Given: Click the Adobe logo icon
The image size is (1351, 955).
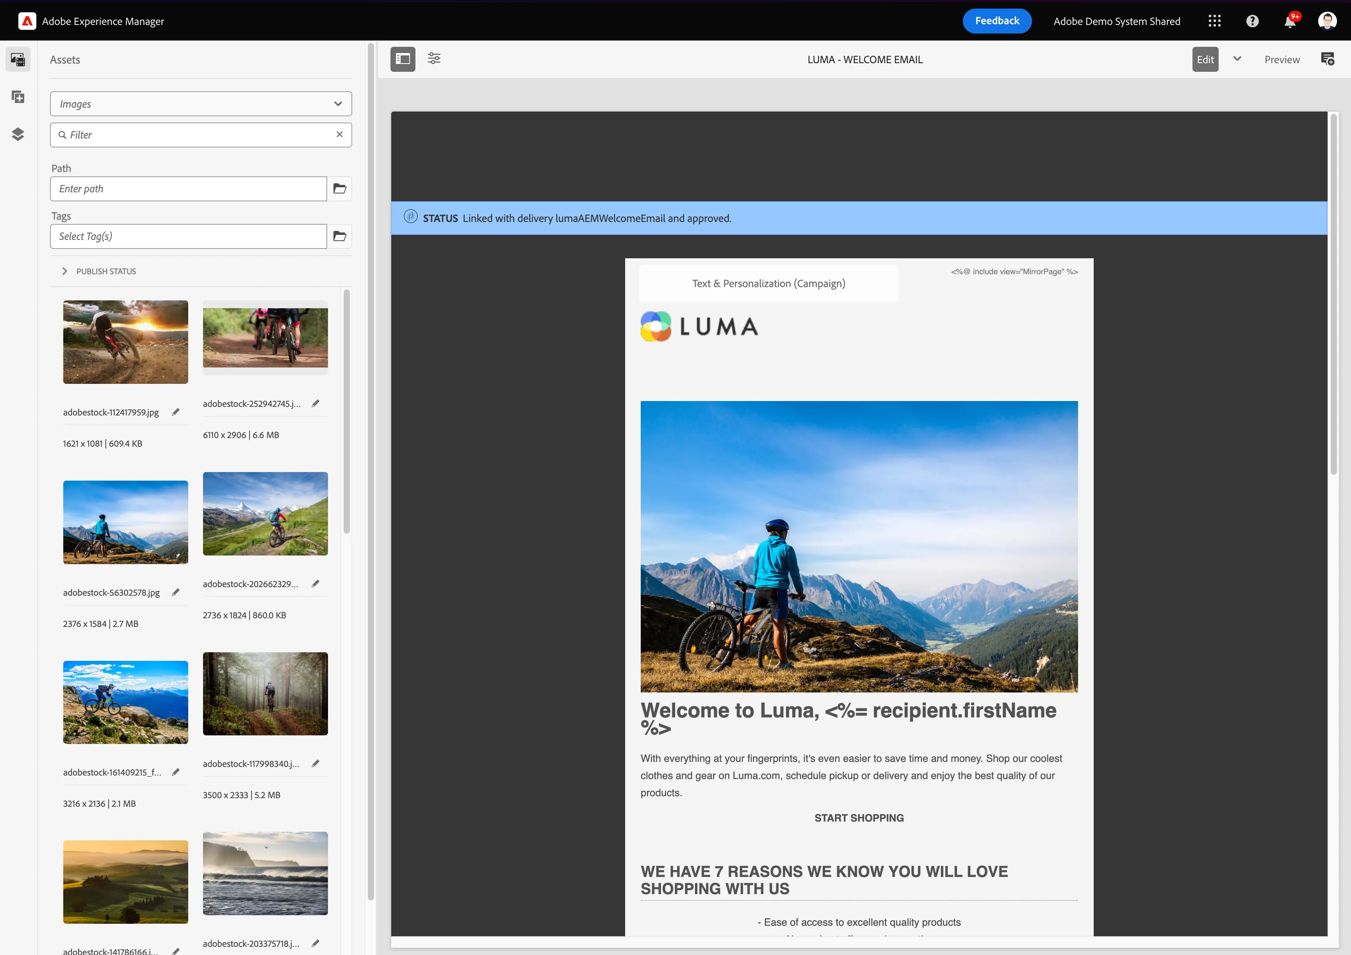Looking at the screenshot, I should point(27,21).
